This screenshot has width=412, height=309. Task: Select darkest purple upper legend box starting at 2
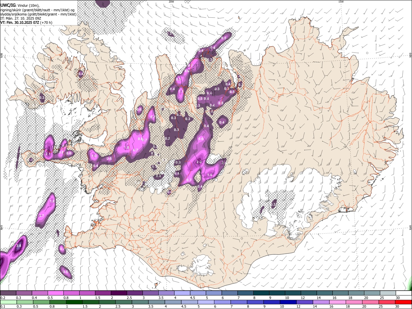(x=118, y=293)
